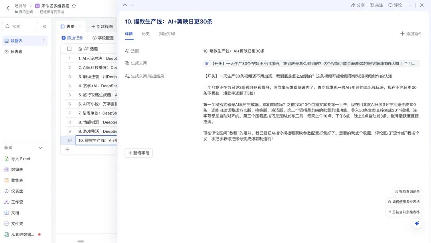Select row 10. 爆款生产线 cell

tap(96, 141)
